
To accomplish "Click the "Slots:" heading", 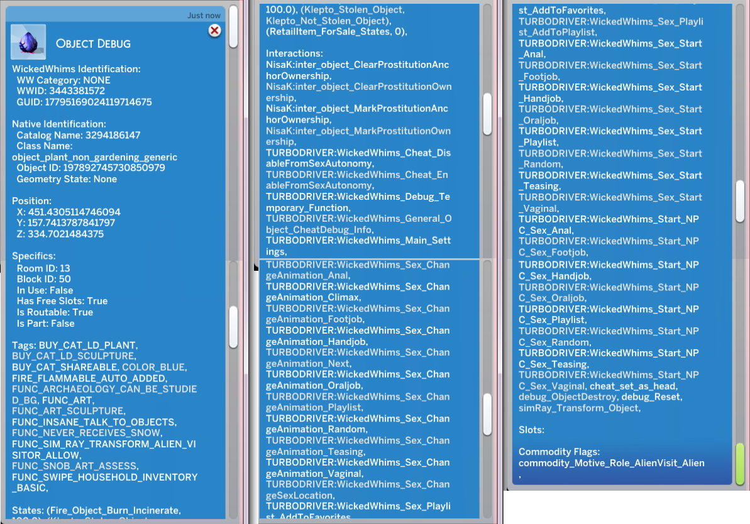I will (x=531, y=430).
